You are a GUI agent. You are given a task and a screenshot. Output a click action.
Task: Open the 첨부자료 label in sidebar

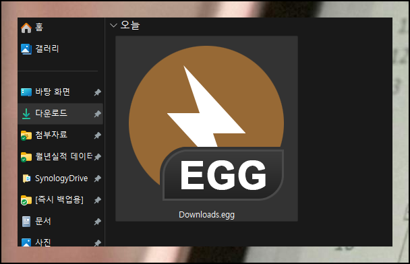click(x=51, y=135)
